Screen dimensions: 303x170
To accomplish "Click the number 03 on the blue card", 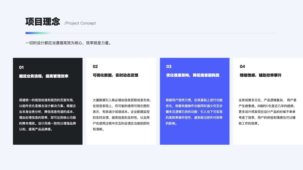I will click(x=169, y=67).
